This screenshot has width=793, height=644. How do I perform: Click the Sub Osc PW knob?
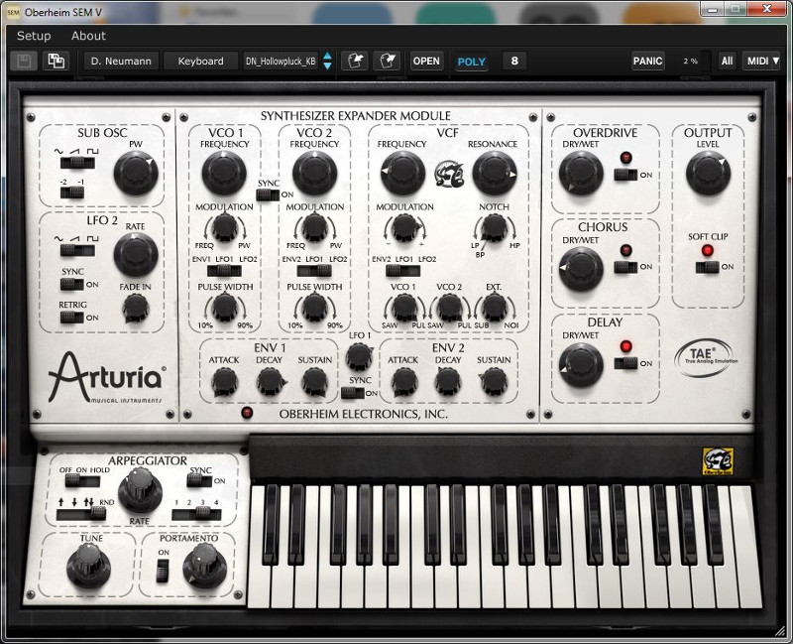pyautogui.click(x=136, y=173)
